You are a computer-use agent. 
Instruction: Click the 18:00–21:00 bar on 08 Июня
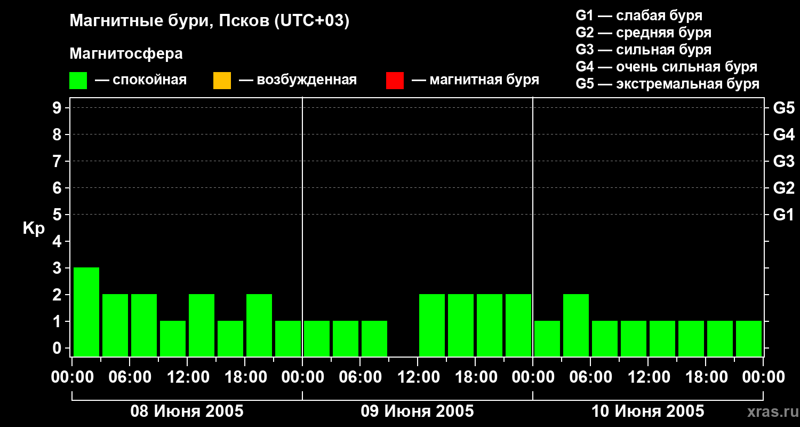(259, 325)
